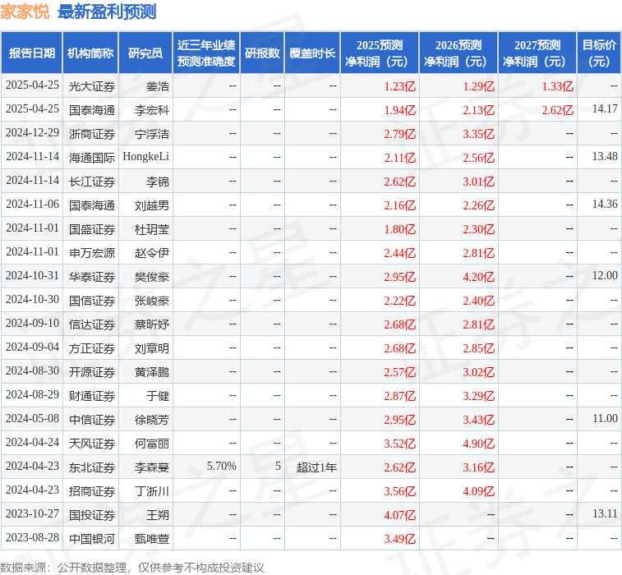The height and width of the screenshot is (575, 622).
Task: Select the 目标价 column header
Action: point(599,53)
